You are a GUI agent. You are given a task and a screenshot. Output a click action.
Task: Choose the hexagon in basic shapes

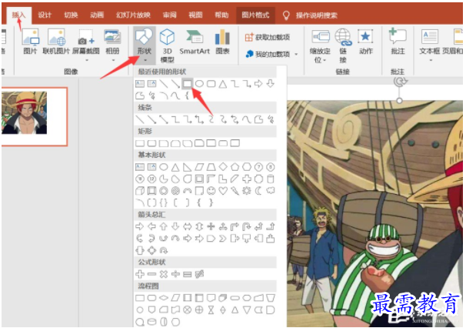pyautogui.click(x=247, y=167)
